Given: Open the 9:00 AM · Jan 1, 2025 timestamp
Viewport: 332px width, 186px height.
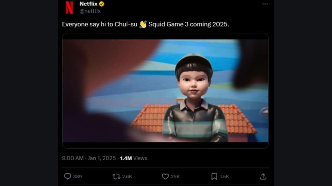Looking at the screenshot, I should pos(89,158).
